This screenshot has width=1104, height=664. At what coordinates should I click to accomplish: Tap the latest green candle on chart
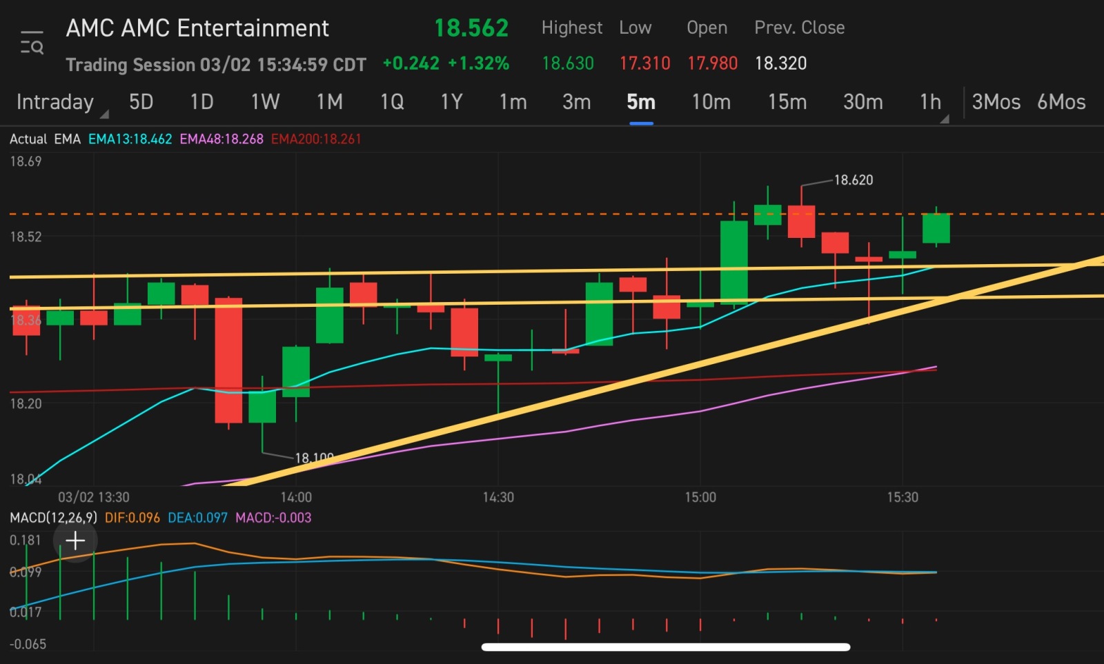936,228
